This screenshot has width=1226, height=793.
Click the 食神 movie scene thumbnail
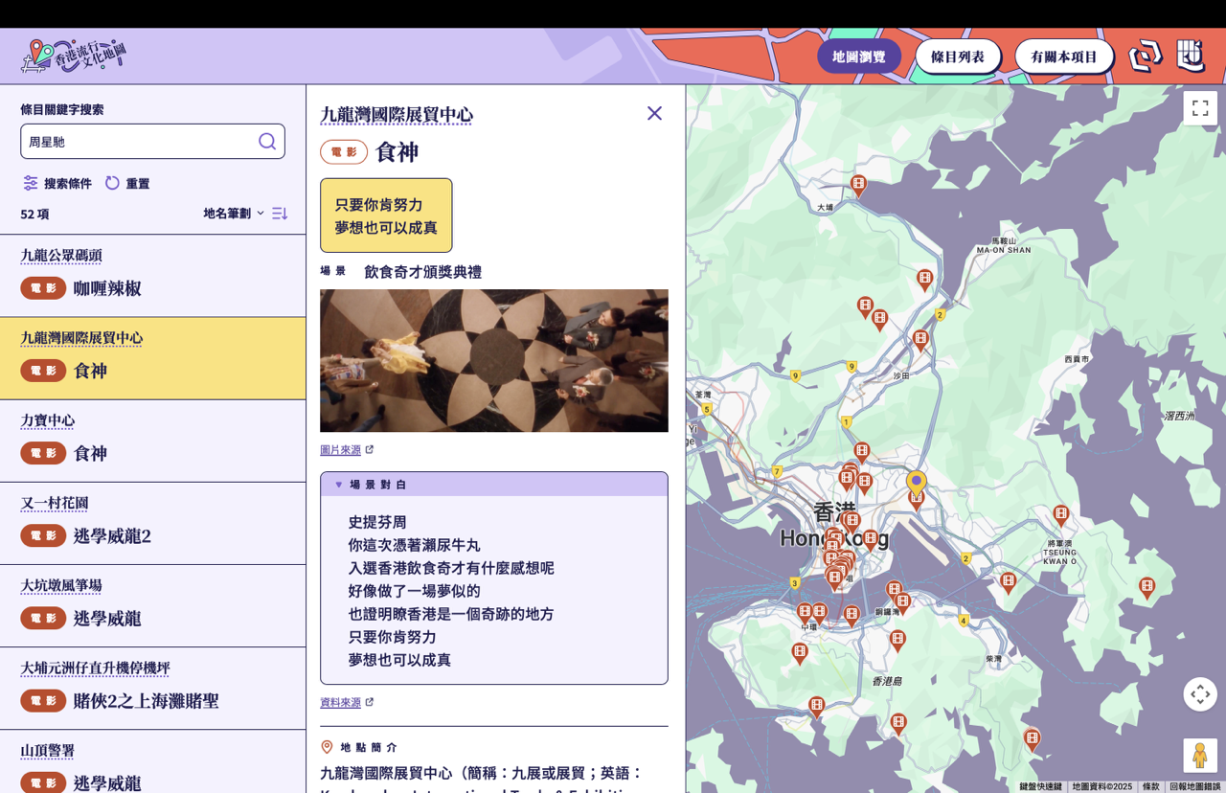[493, 361]
